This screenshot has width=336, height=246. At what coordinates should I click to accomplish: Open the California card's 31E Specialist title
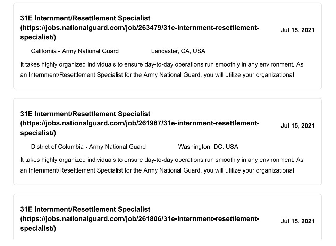pyautogui.click(x=85, y=18)
